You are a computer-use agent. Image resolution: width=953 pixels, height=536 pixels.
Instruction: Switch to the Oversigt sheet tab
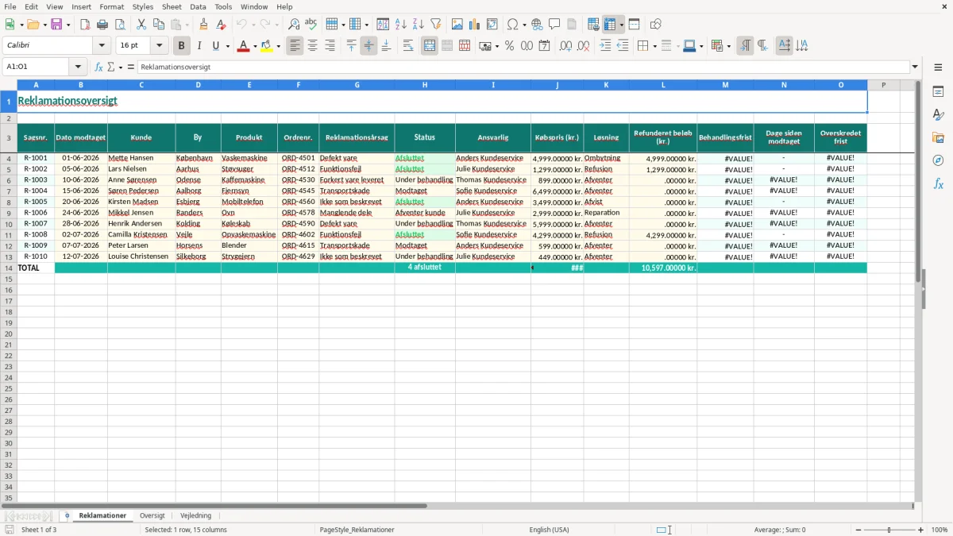152,516
